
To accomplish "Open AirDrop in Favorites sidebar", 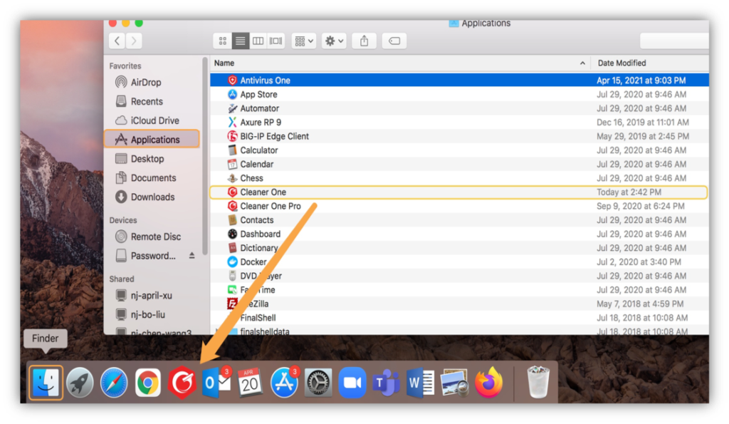I will point(145,82).
